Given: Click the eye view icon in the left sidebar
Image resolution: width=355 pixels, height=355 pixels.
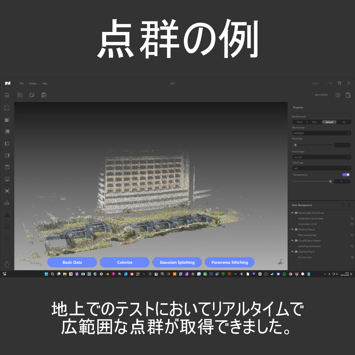Looking at the screenshot, I should (7, 191).
